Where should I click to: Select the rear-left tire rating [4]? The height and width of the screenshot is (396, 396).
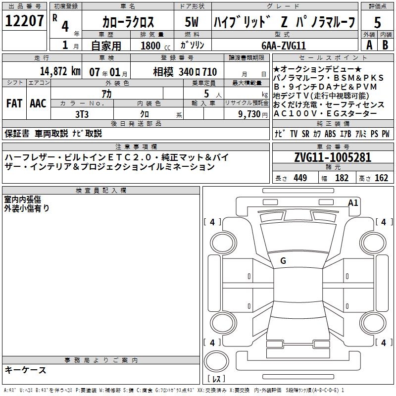[212, 343]
